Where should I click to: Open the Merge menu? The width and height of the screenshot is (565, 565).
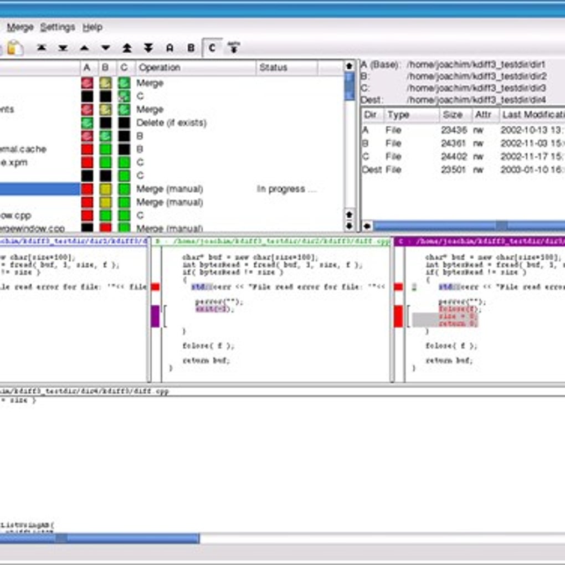20,27
